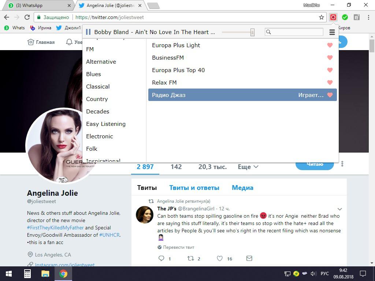The height and width of the screenshot is (281, 375).
Task: Click the green checkmark extension icon
Action: 345,17
